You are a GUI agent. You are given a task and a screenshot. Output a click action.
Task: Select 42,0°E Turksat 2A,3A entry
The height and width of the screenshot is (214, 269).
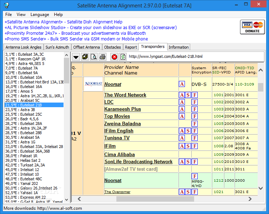(34, 165)
